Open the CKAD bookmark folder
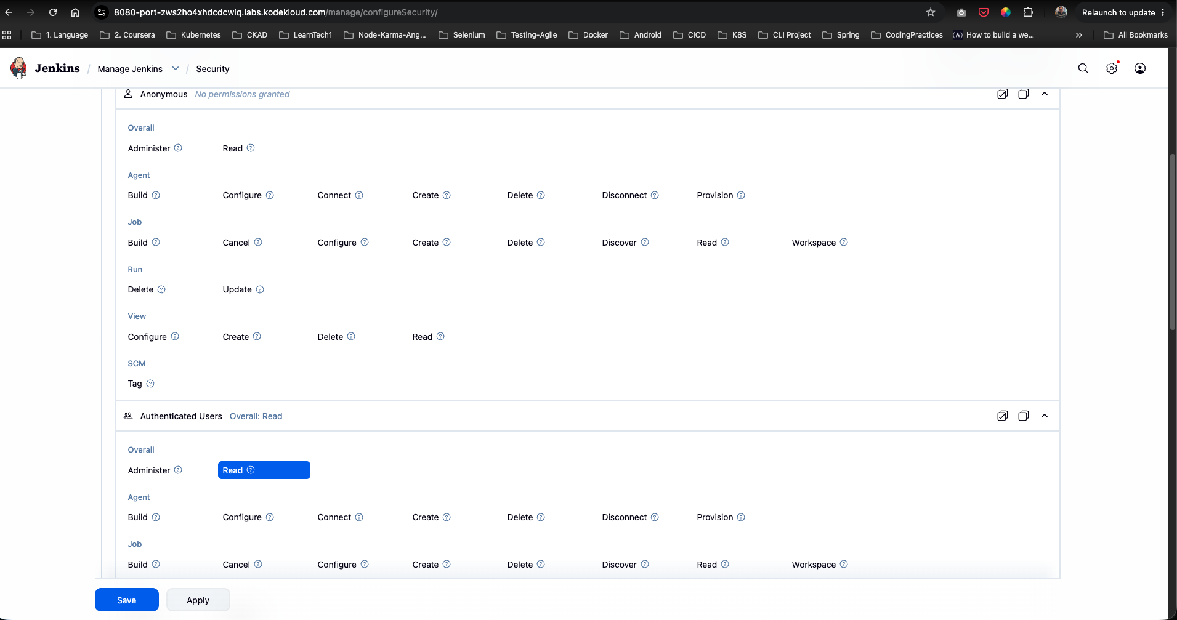 (250, 35)
